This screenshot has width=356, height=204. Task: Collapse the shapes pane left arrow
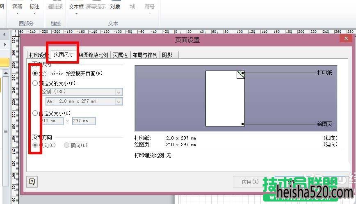pos(5,34)
